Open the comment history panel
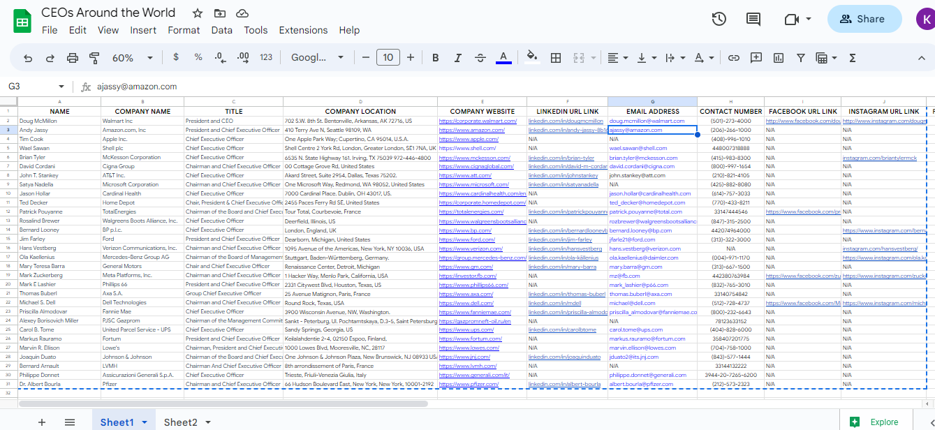Viewport: 935px width, 430px height. tap(753, 19)
